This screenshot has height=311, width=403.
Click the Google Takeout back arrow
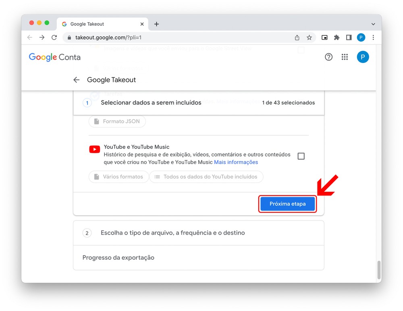tap(77, 80)
